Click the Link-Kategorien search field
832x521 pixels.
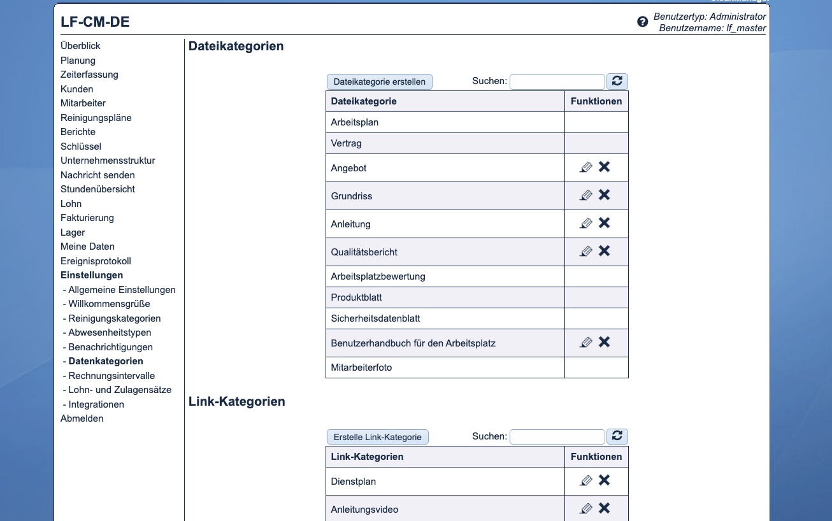557,436
